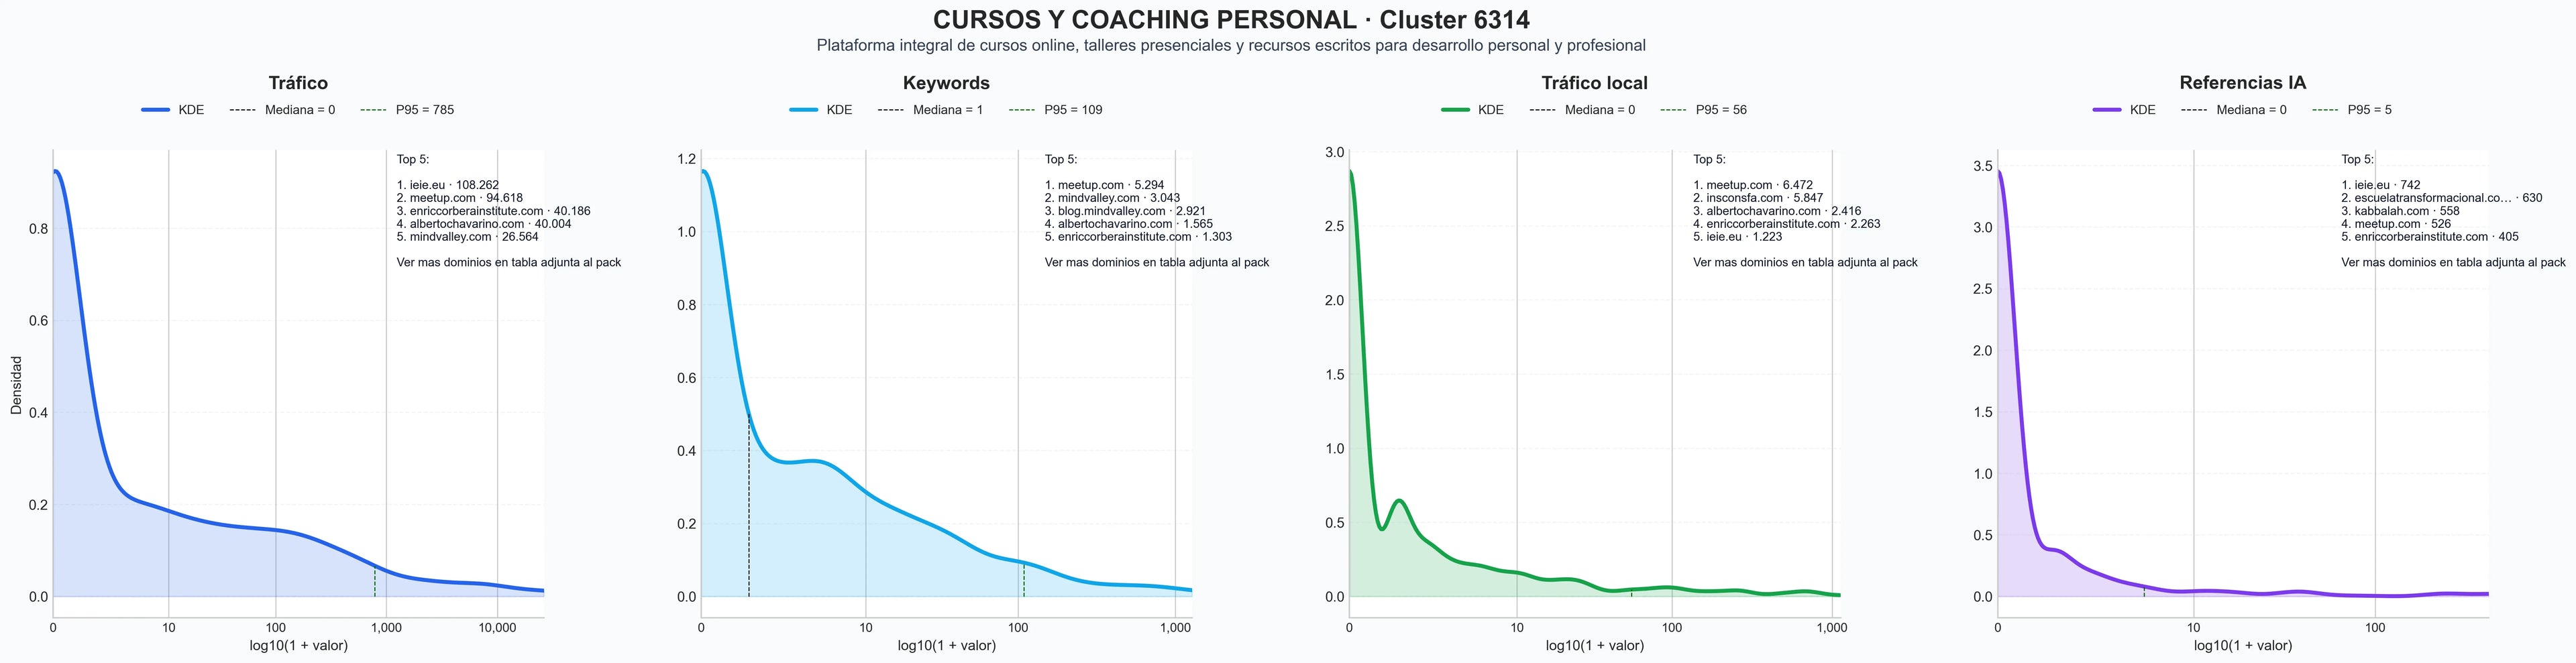Click the Tráfico local chart title
This screenshot has width=2576, height=663.
[1594, 83]
